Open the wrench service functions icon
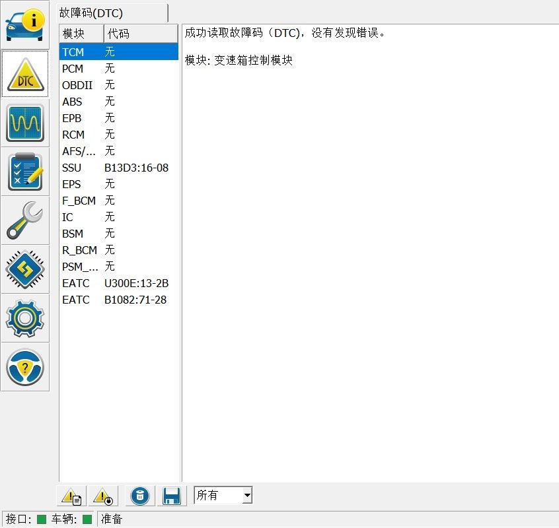This screenshot has height=528, width=559. 25,220
